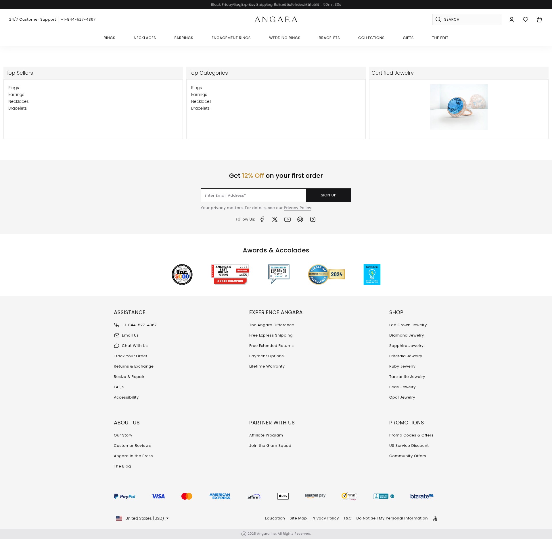
Task: Open the Rings menu
Action: point(109,38)
